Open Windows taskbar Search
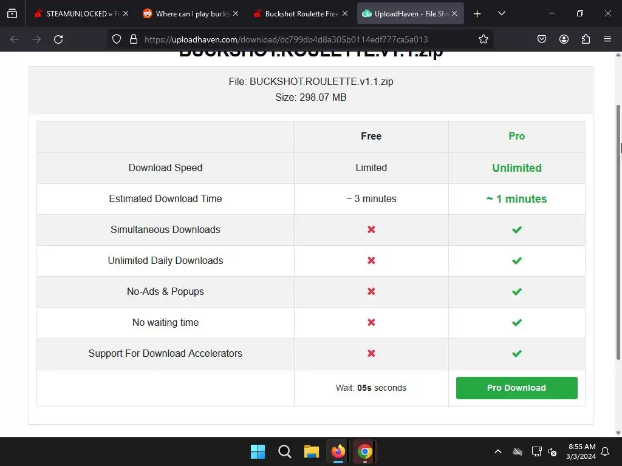 (x=284, y=451)
